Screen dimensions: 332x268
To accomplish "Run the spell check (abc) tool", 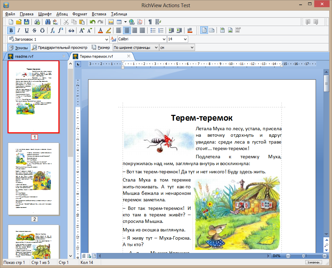I will click(x=55, y=22).
